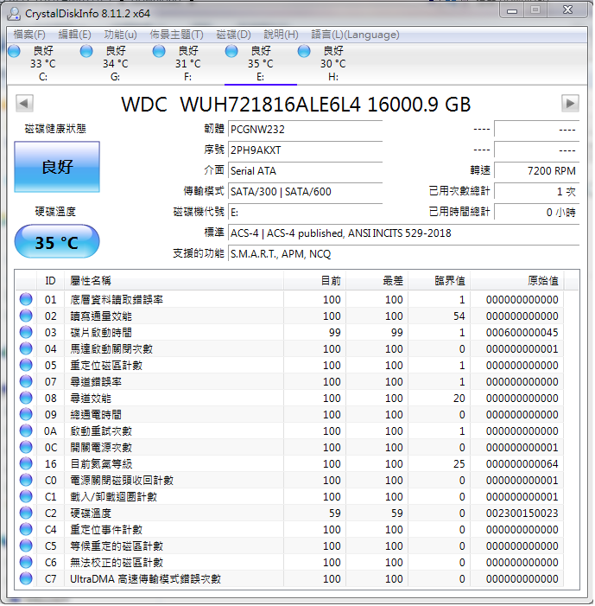
Task: Click status orb for attribute C7
Action: 26,578
